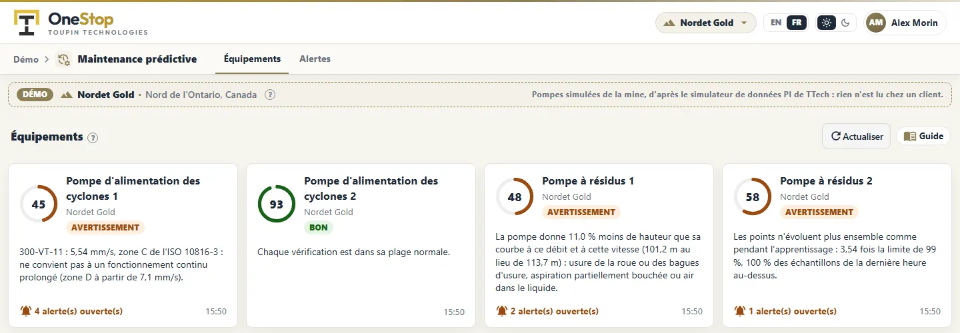Switch language to FR
960x333 pixels.
[x=796, y=23]
